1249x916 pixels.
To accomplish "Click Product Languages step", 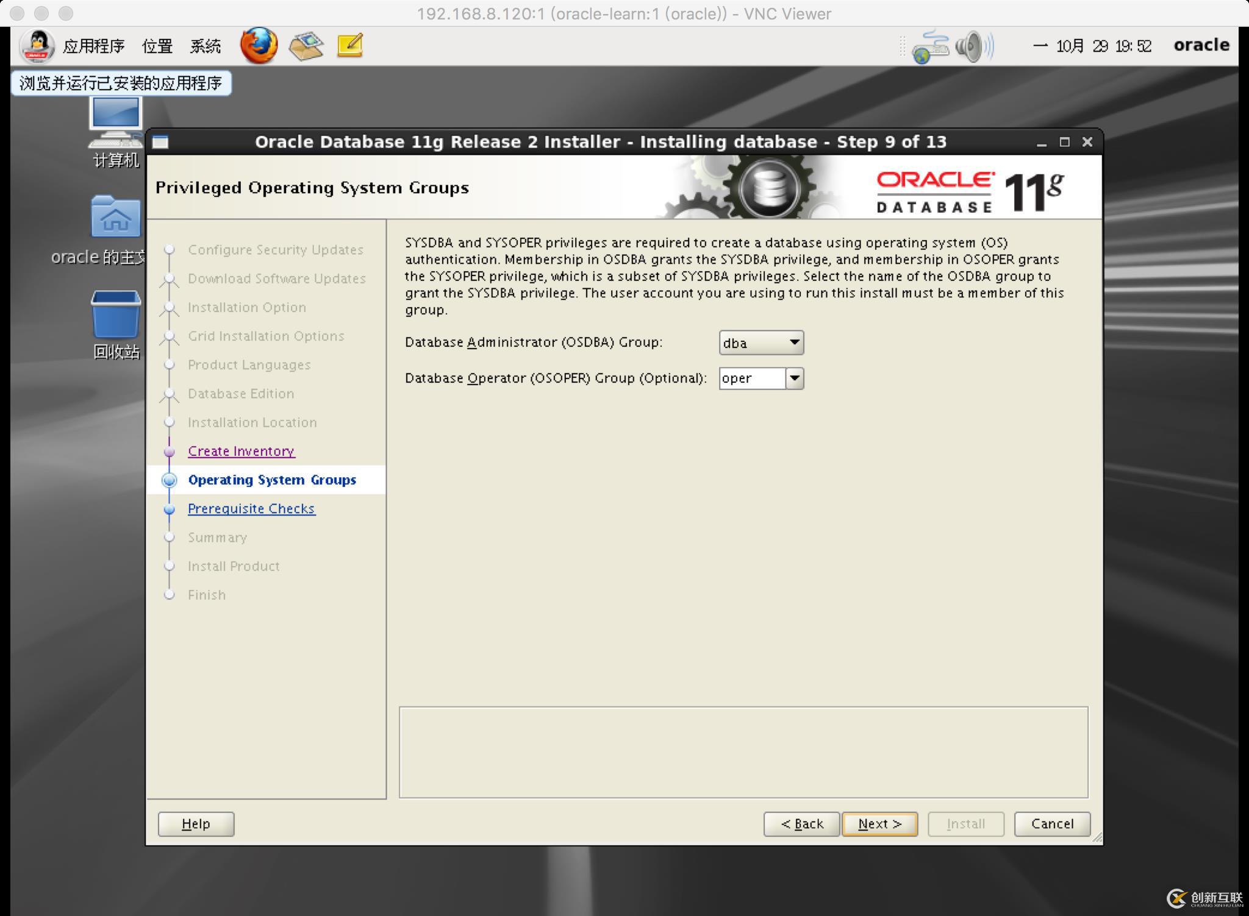I will [249, 365].
